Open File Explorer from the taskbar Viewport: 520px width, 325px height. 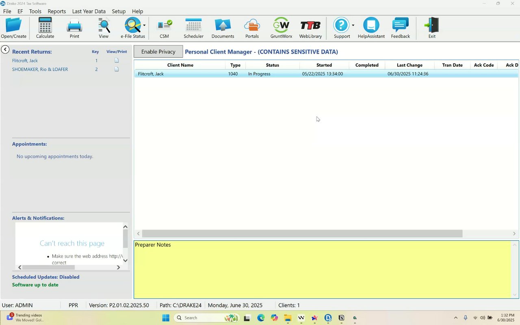point(288,318)
